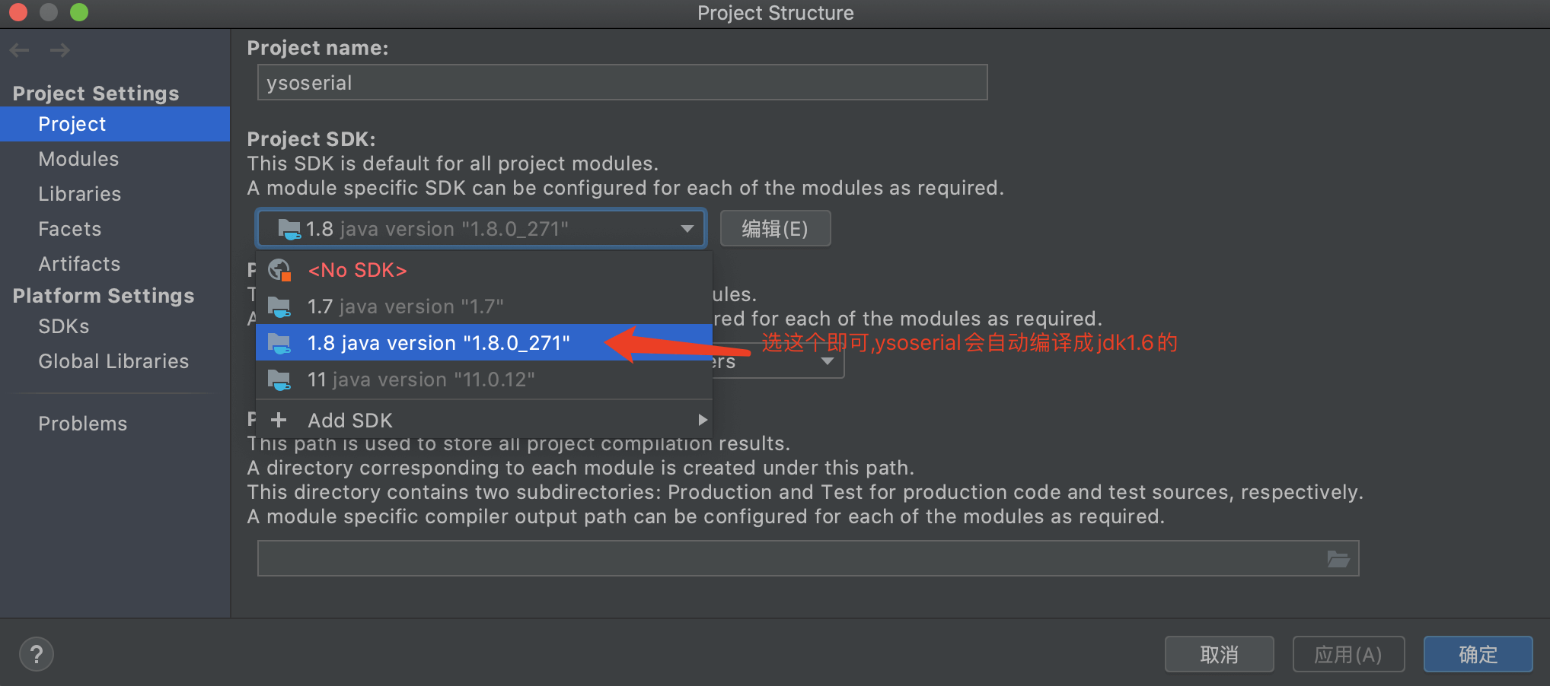This screenshot has height=686, width=1550.
Task: Click the JDK 1.7 folder icon
Action: pos(279,306)
